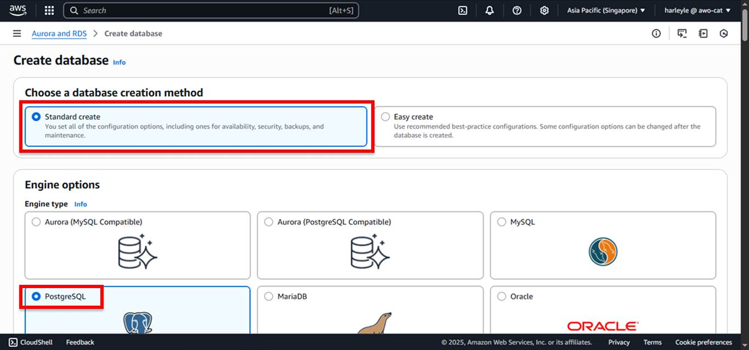Toggle the hamburger navigation menu
749x350 pixels.
[17, 33]
